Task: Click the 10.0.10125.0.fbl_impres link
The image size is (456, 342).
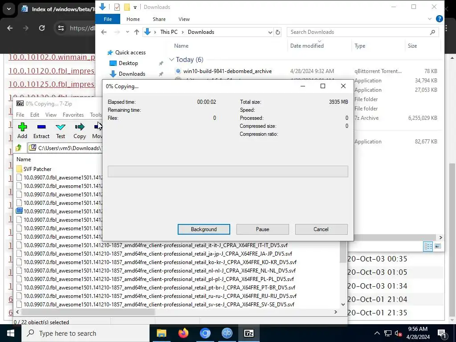Action: click(52, 84)
